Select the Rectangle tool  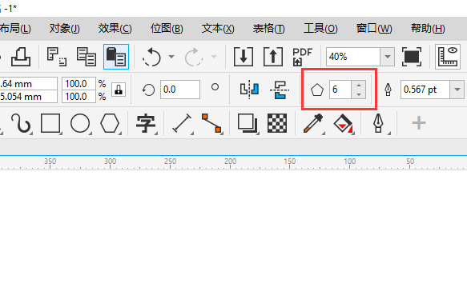[50, 123]
